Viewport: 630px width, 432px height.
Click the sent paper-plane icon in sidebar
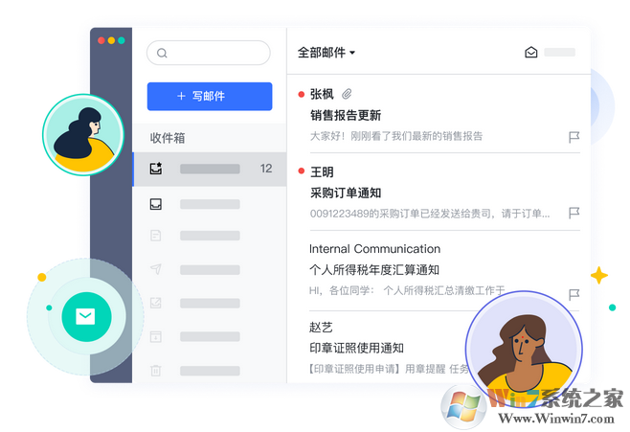click(x=156, y=269)
